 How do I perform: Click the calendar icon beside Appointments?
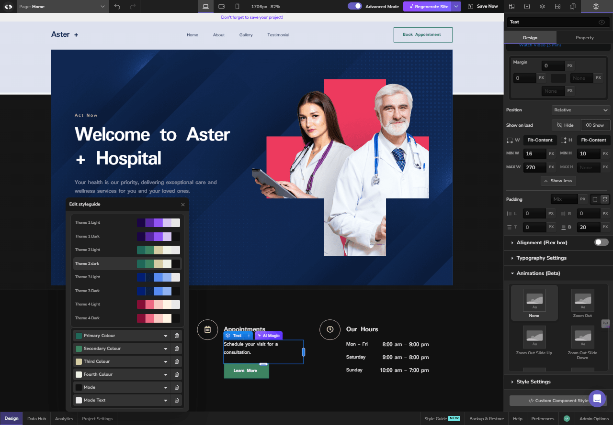coord(207,329)
